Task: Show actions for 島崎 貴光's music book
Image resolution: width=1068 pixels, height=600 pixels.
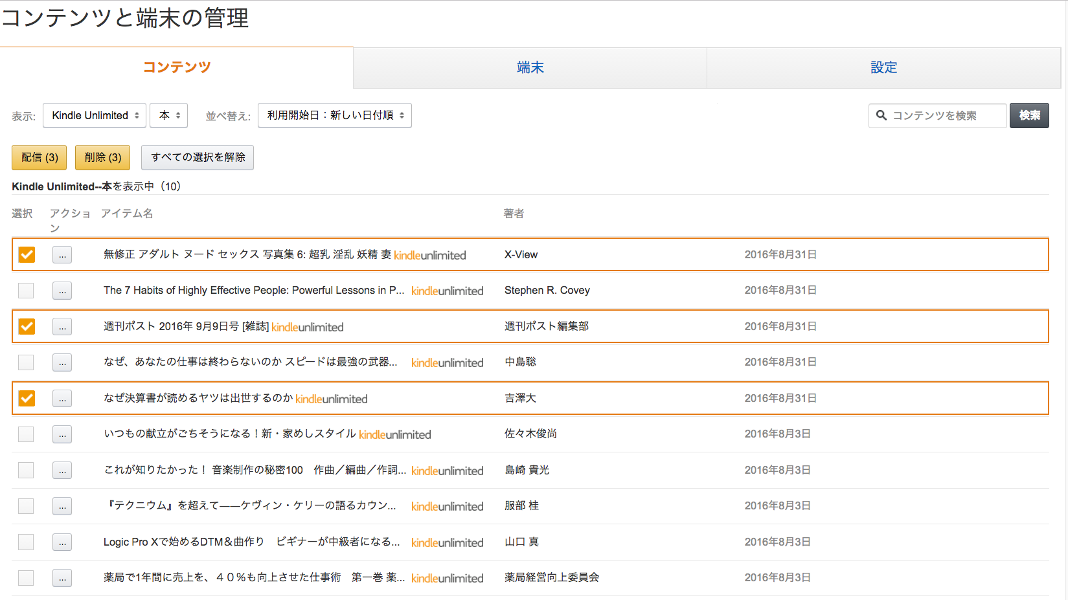Action: (62, 471)
